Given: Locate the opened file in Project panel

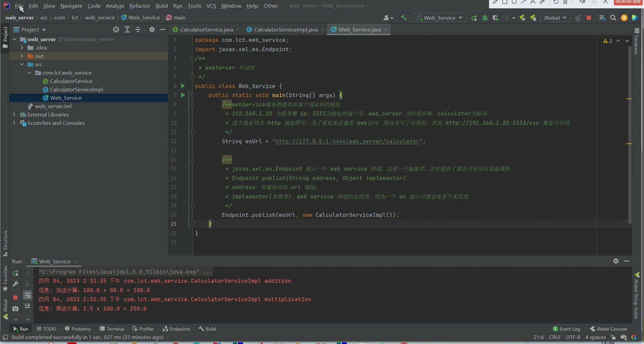Looking at the screenshot, I should (x=116, y=29).
